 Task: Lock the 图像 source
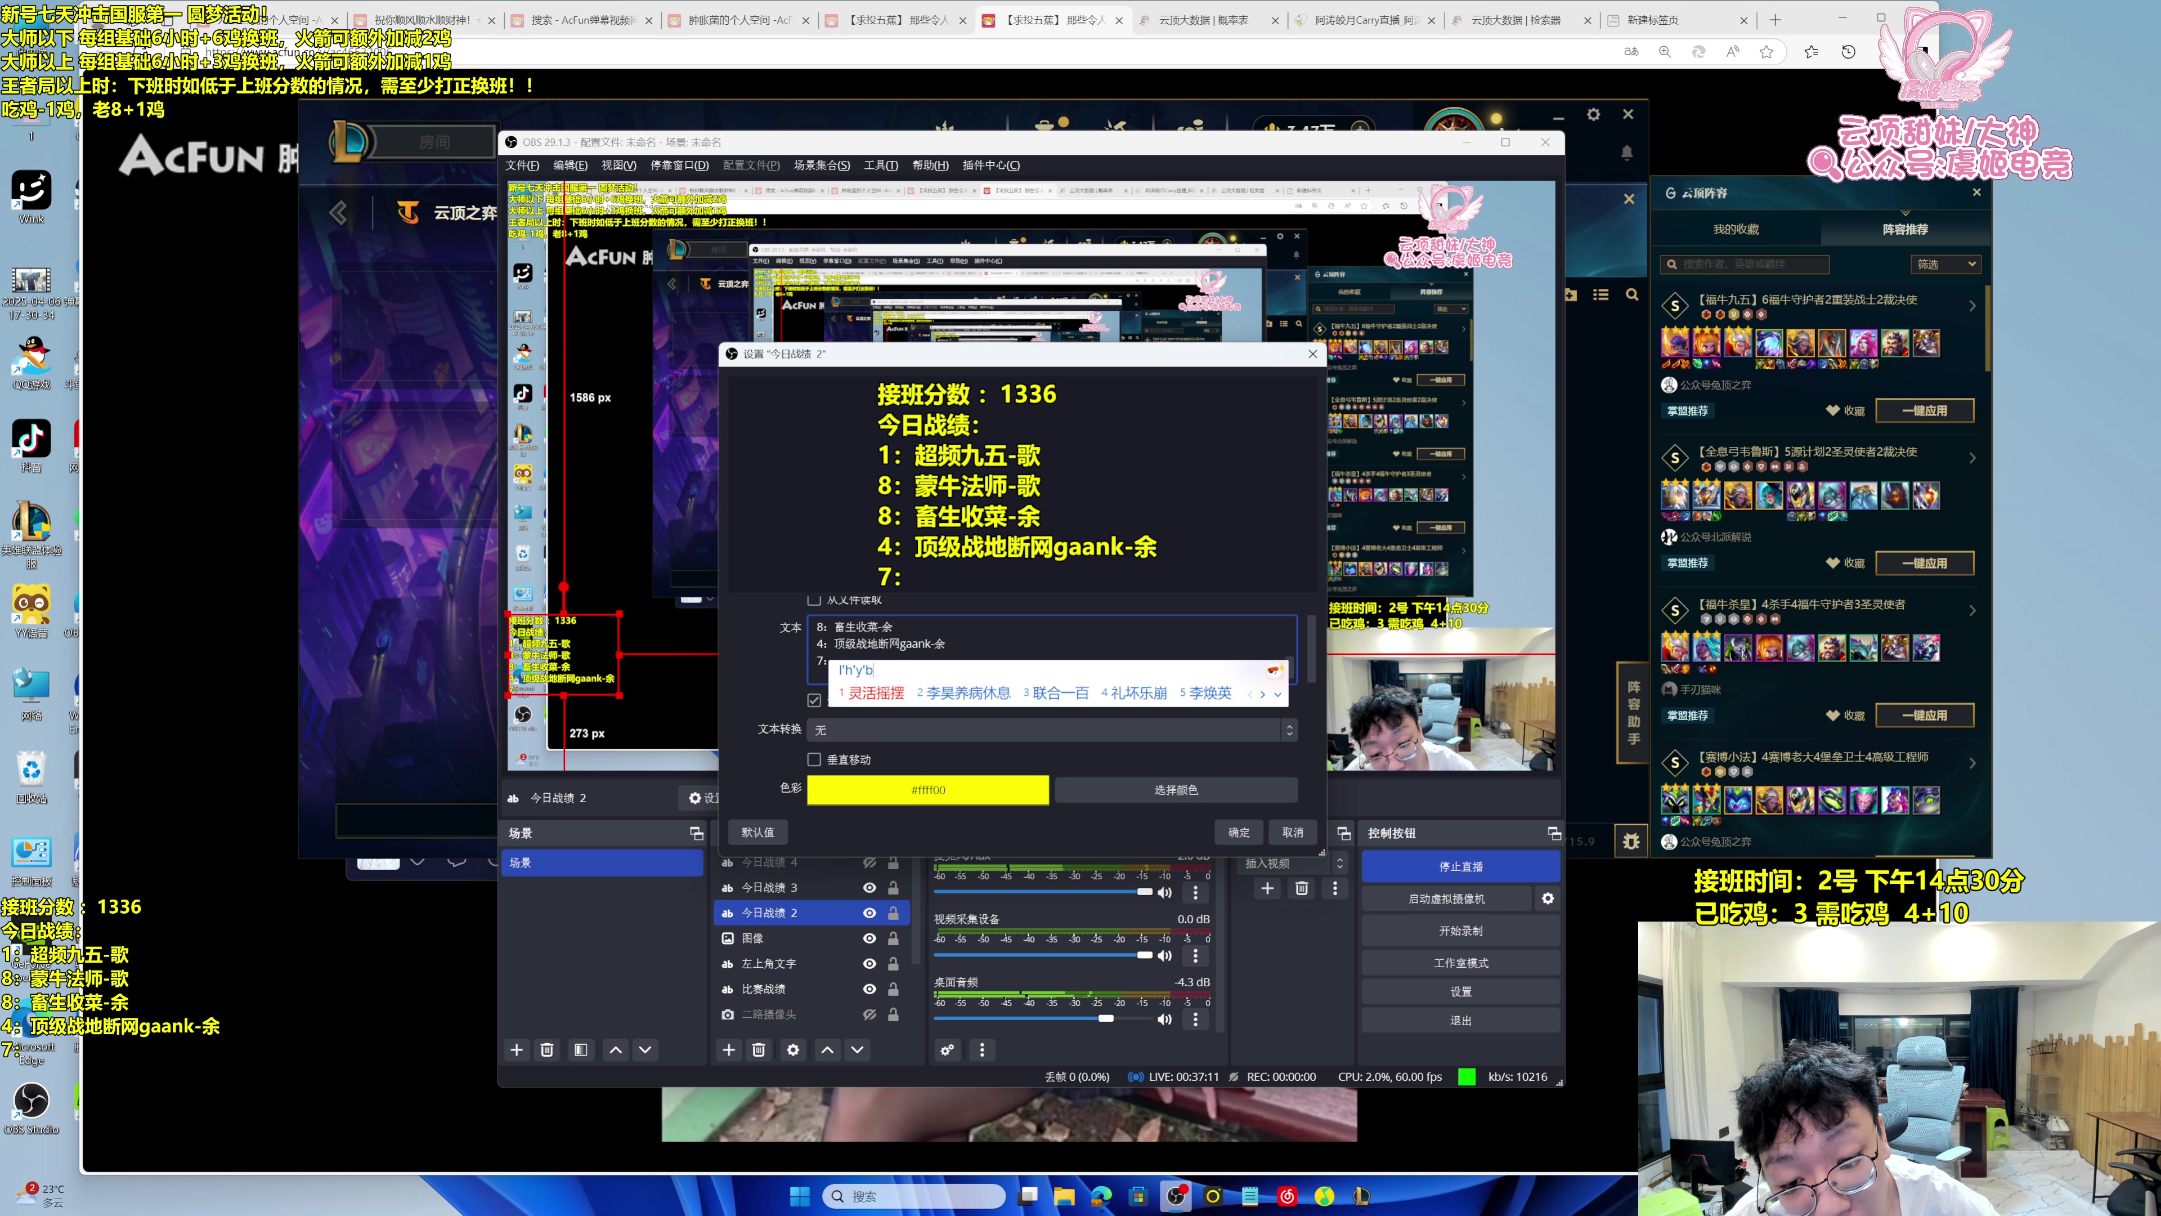coord(894,938)
